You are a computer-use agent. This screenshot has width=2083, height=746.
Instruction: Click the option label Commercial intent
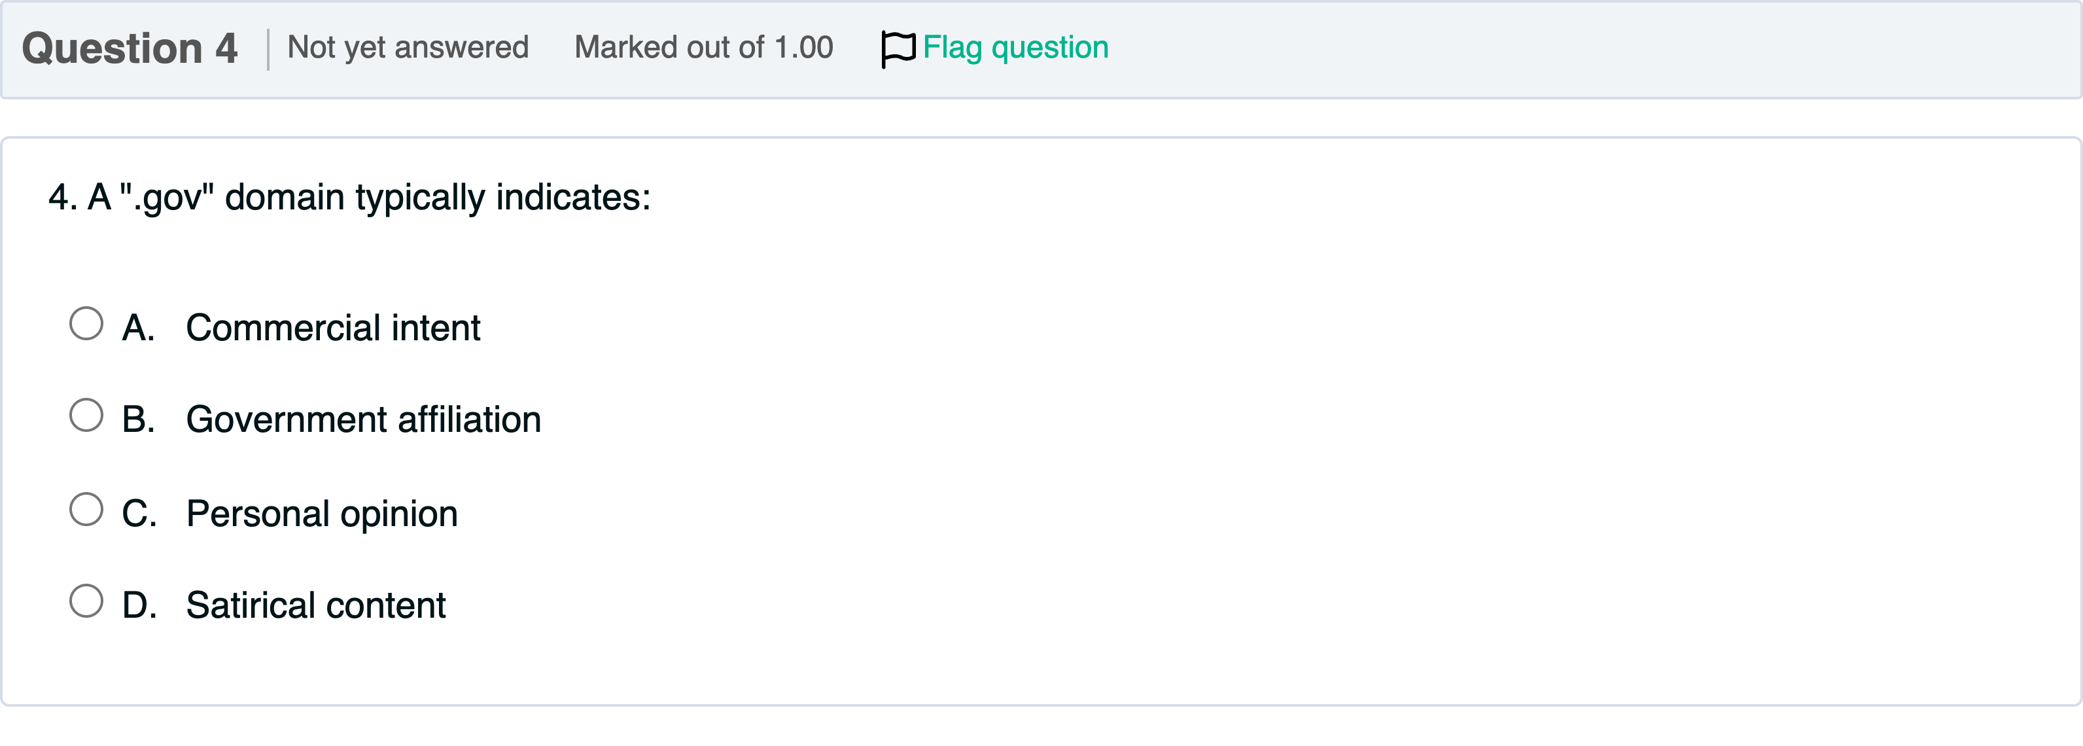(x=333, y=328)
